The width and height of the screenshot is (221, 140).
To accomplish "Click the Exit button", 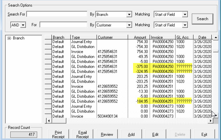I will coord(204,134).
